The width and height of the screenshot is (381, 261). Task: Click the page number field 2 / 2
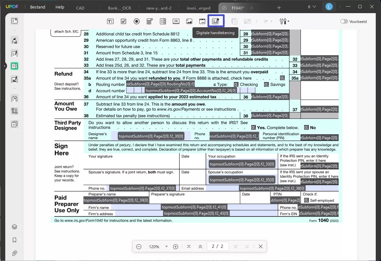tap(217, 246)
